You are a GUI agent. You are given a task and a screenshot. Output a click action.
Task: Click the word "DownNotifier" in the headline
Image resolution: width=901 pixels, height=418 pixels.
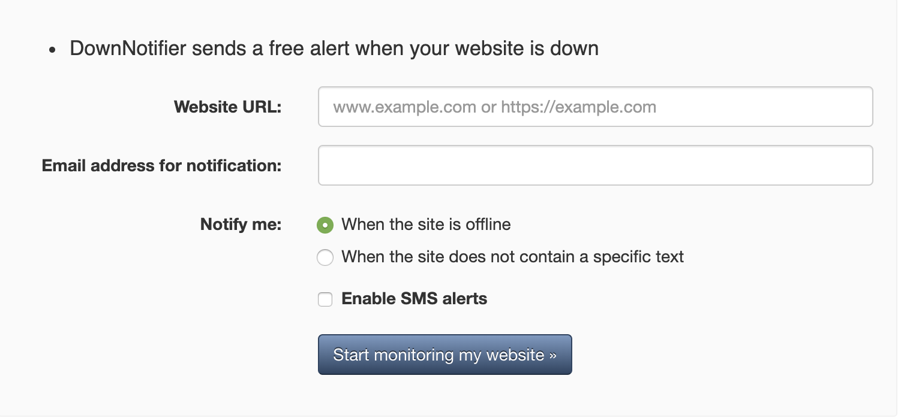pyautogui.click(x=128, y=48)
